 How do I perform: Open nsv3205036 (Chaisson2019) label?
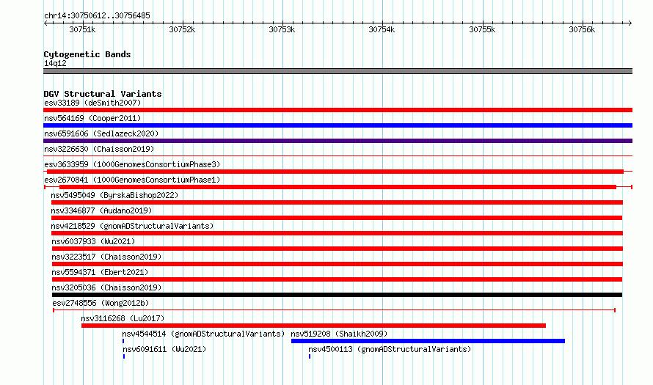[x=106, y=287]
